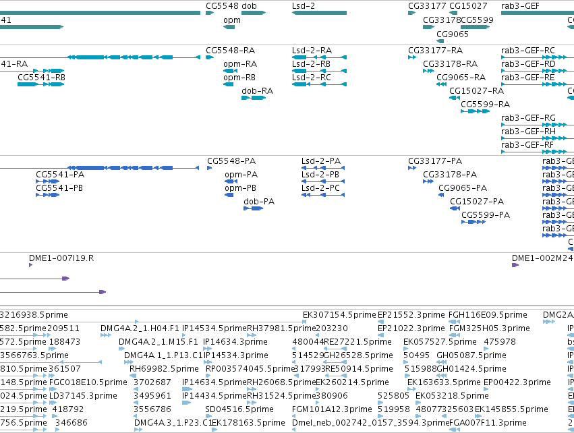Image resolution: width=574 pixels, height=433 pixels.
Task: Open EST FGM101A12.3prime
Action: (x=332, y=409)
